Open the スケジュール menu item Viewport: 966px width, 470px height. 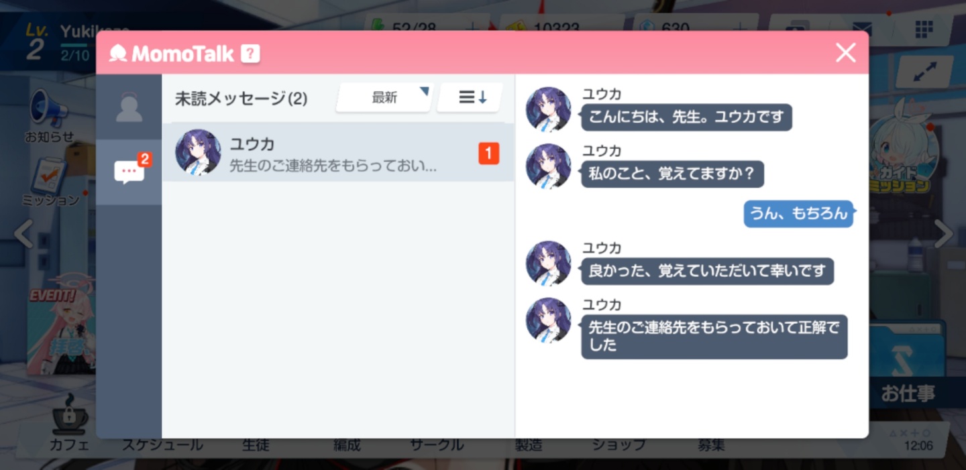[x=162, y=445]
